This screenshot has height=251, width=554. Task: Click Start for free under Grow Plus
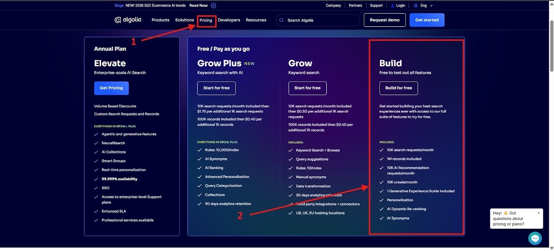point(216,88)
